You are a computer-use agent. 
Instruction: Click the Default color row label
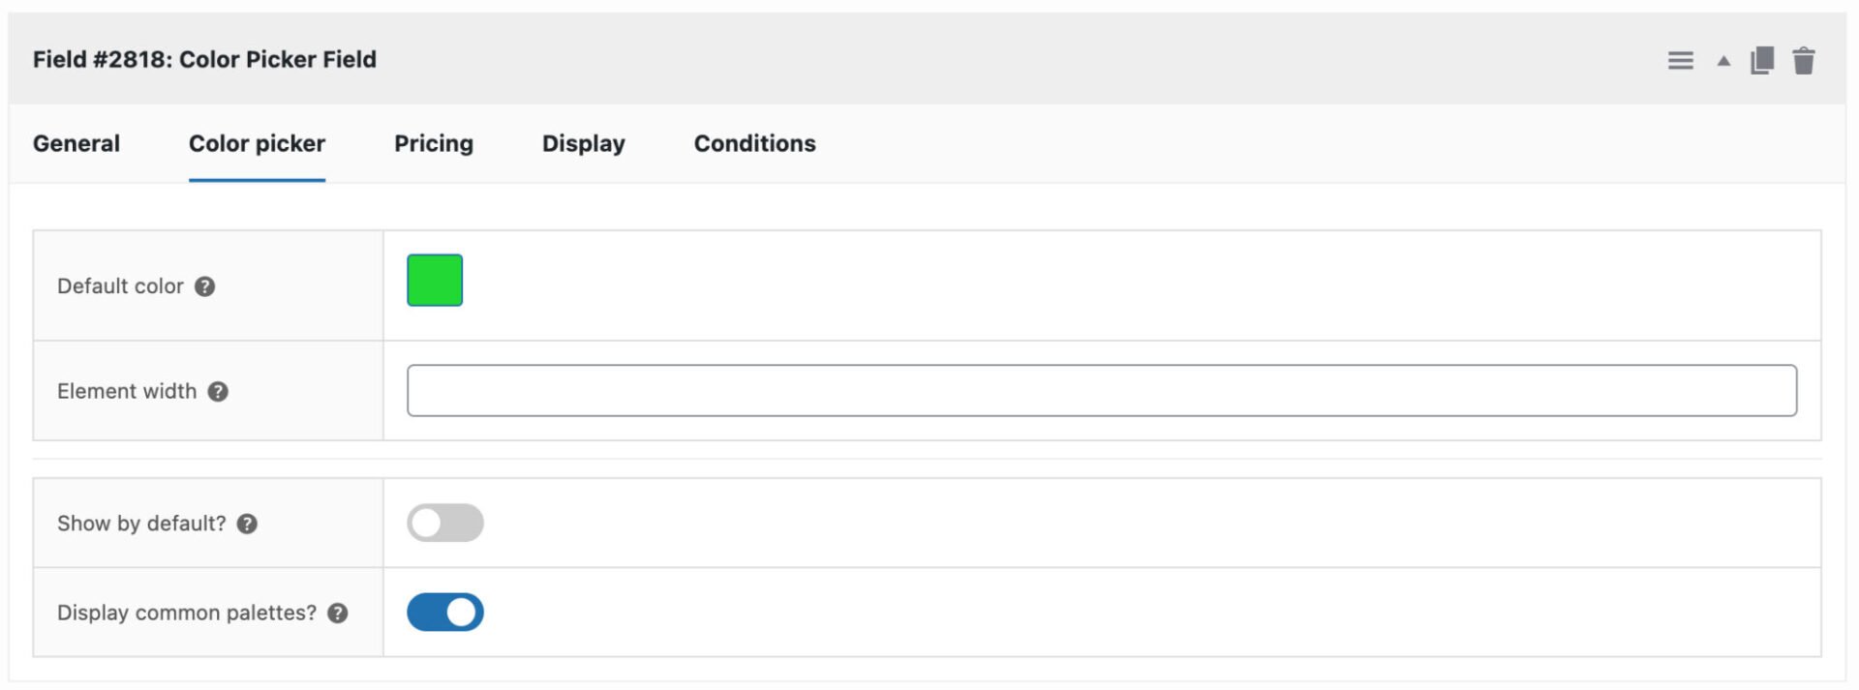pos(120,286)
